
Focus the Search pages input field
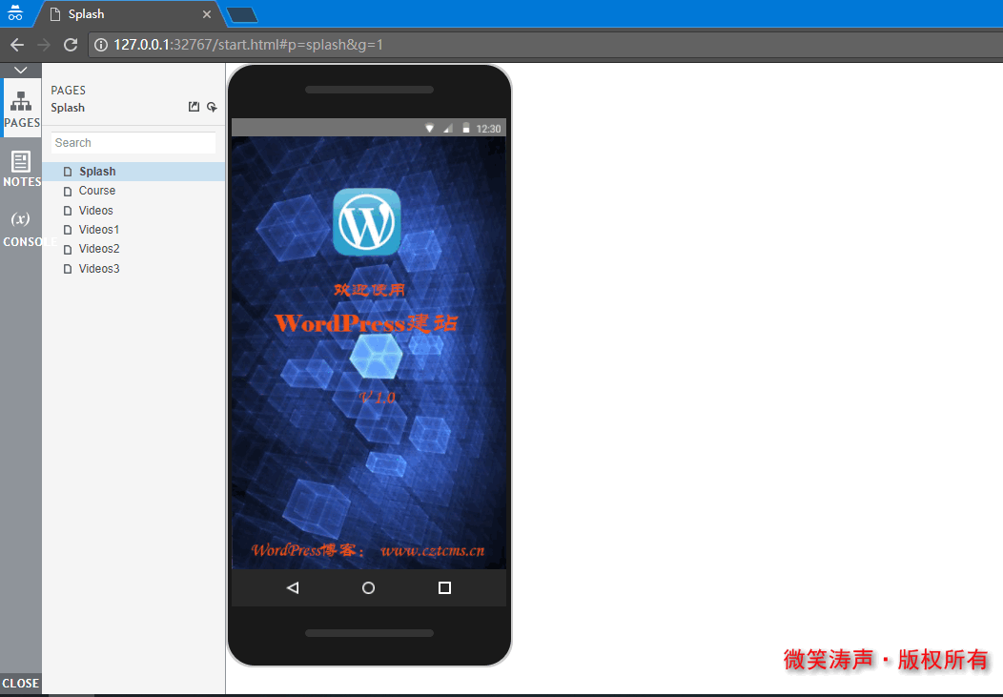(x=133, y=143)
